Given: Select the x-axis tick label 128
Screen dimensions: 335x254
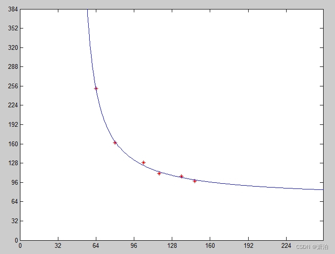Looking at the screenshot, I should click(172, 245).
